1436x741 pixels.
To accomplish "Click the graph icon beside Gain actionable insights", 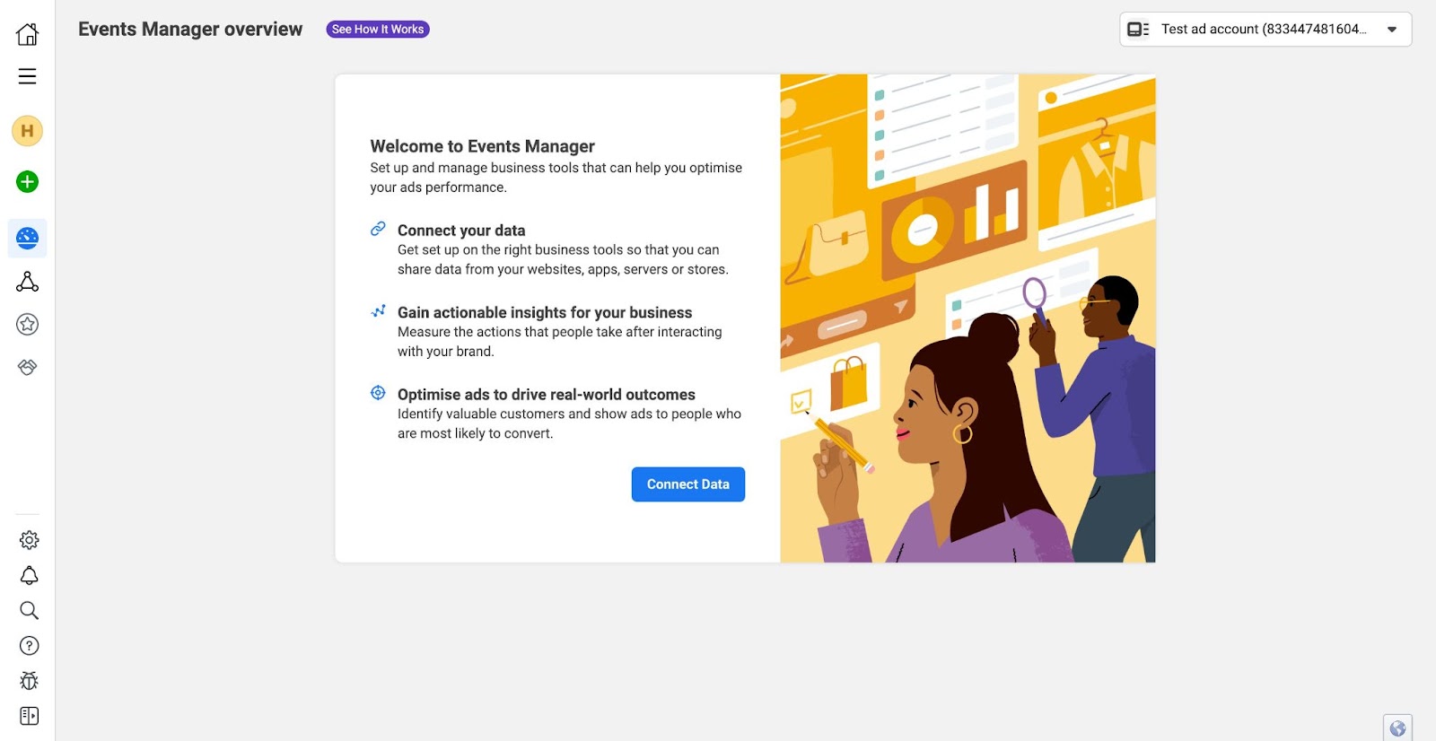I will 378,311.
